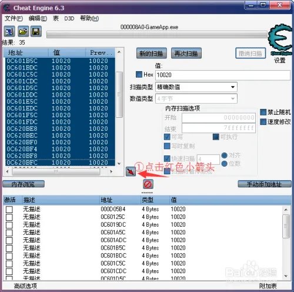This screenshot has height=292, width=294.
Task: Open the 数值类型 dropdown
Action: pyautogui.click(x=196, y=98)
